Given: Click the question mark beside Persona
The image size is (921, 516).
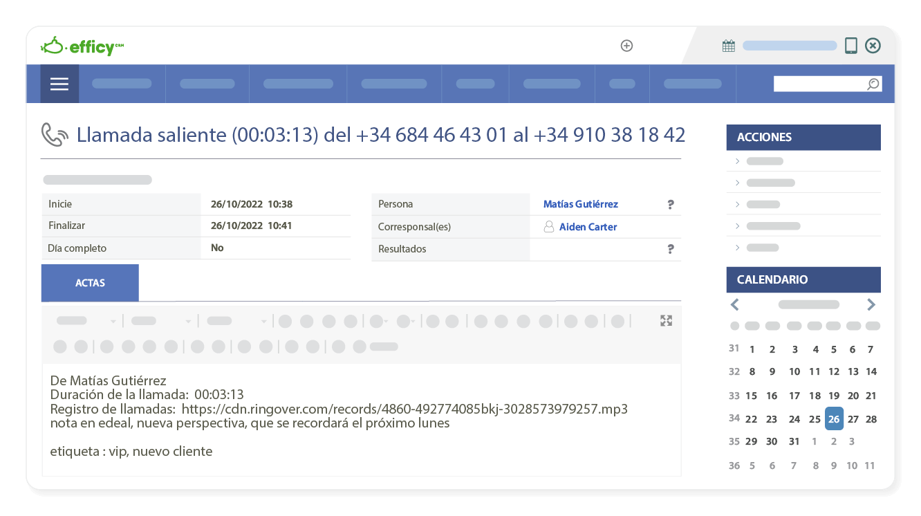Looking at the screenshot, I should click(670, 204).
